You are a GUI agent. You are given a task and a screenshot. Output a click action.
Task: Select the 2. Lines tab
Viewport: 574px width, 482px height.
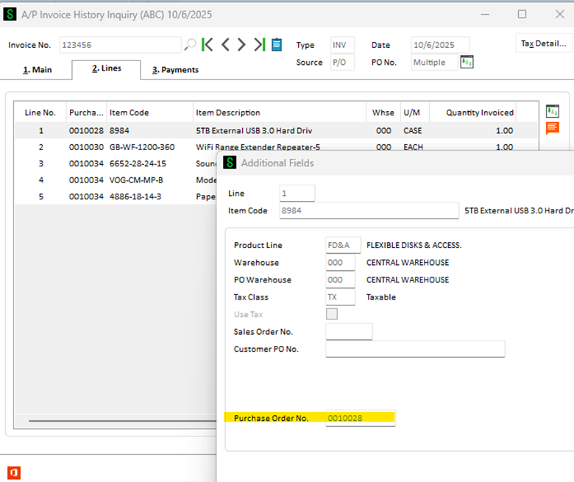[x=106, y=69]
